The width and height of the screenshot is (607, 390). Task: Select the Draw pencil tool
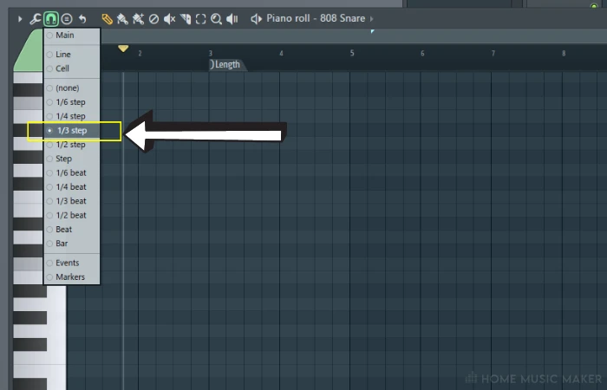(107, 18)
